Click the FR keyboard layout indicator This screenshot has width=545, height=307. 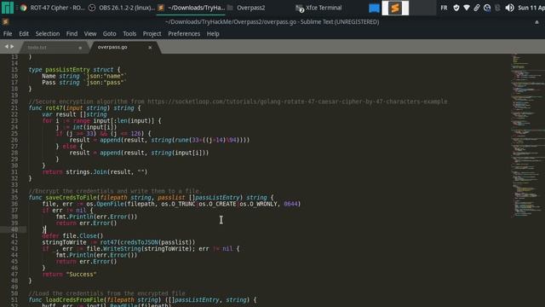444,8
